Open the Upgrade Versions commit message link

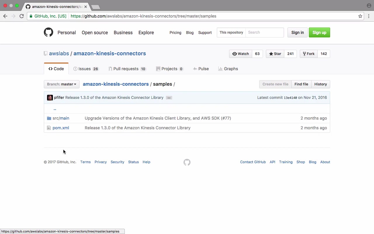click(158, 118)
